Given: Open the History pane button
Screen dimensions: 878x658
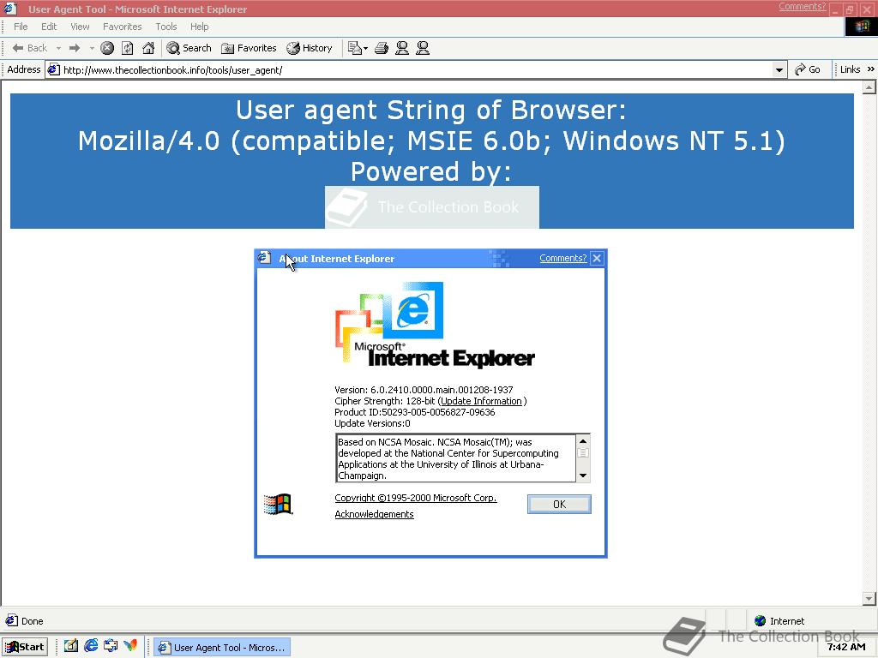Looking at the screenshot, I should tap(309, 48).
